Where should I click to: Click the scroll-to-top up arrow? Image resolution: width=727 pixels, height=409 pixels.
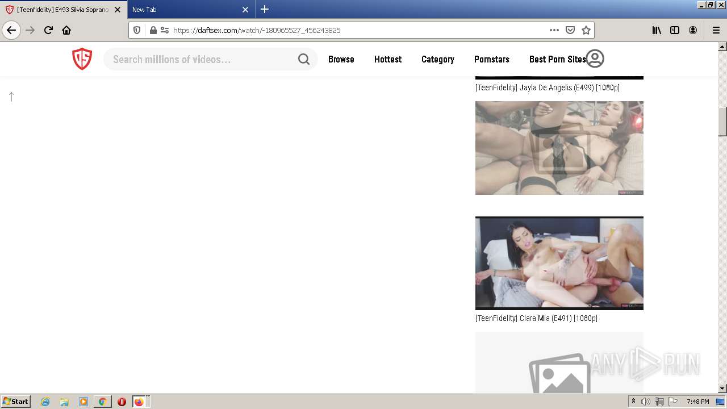[x=11, y=97]
